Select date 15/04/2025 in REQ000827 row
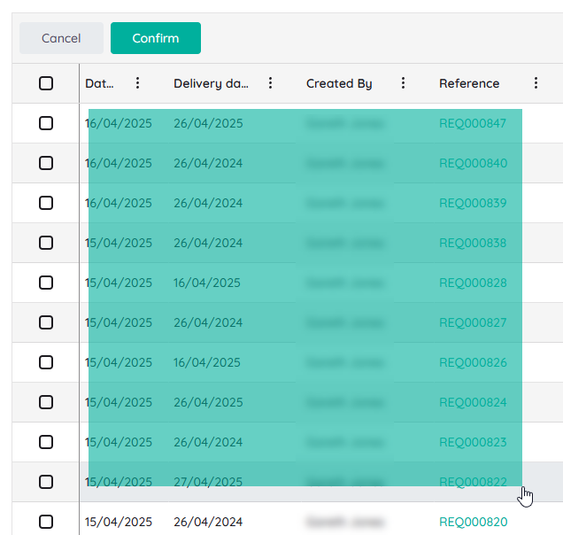Viewport: 563px width, 535px height. click(119, 322)
